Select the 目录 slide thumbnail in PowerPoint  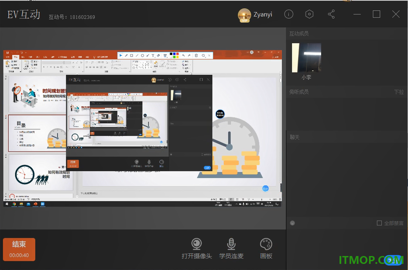[38, 133]
